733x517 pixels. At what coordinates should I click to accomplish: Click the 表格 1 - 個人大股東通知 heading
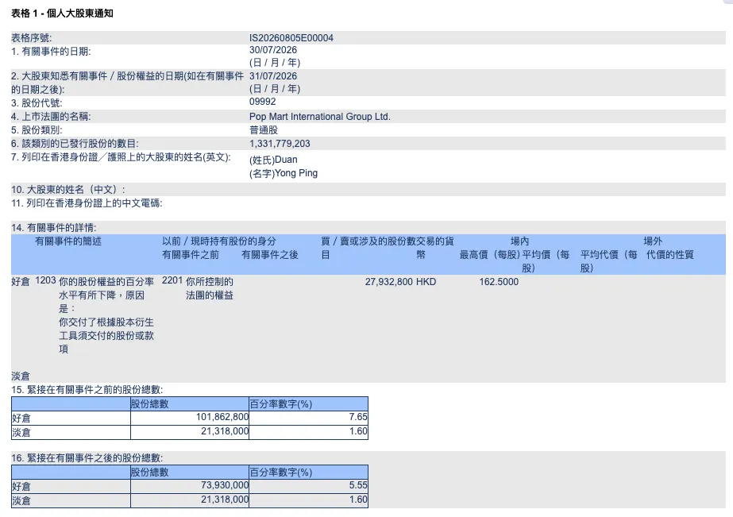(x=62, y=13)
